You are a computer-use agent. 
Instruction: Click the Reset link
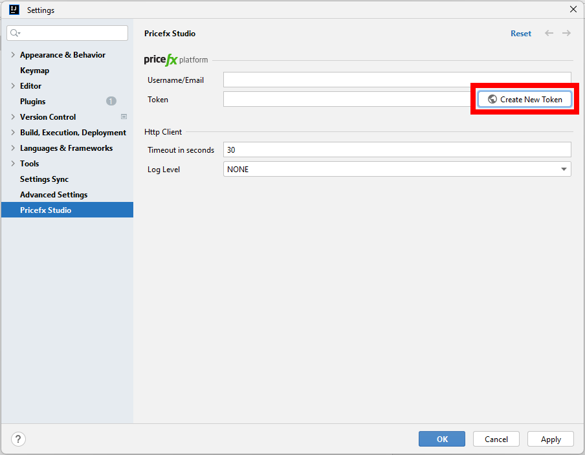click(520, 34)
